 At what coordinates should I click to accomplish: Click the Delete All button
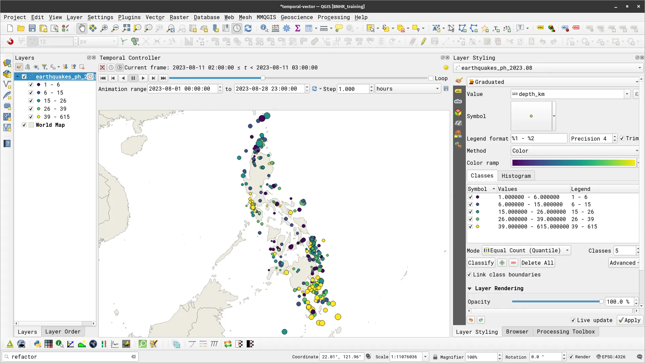pyautogui.click(x=537, y=262)
